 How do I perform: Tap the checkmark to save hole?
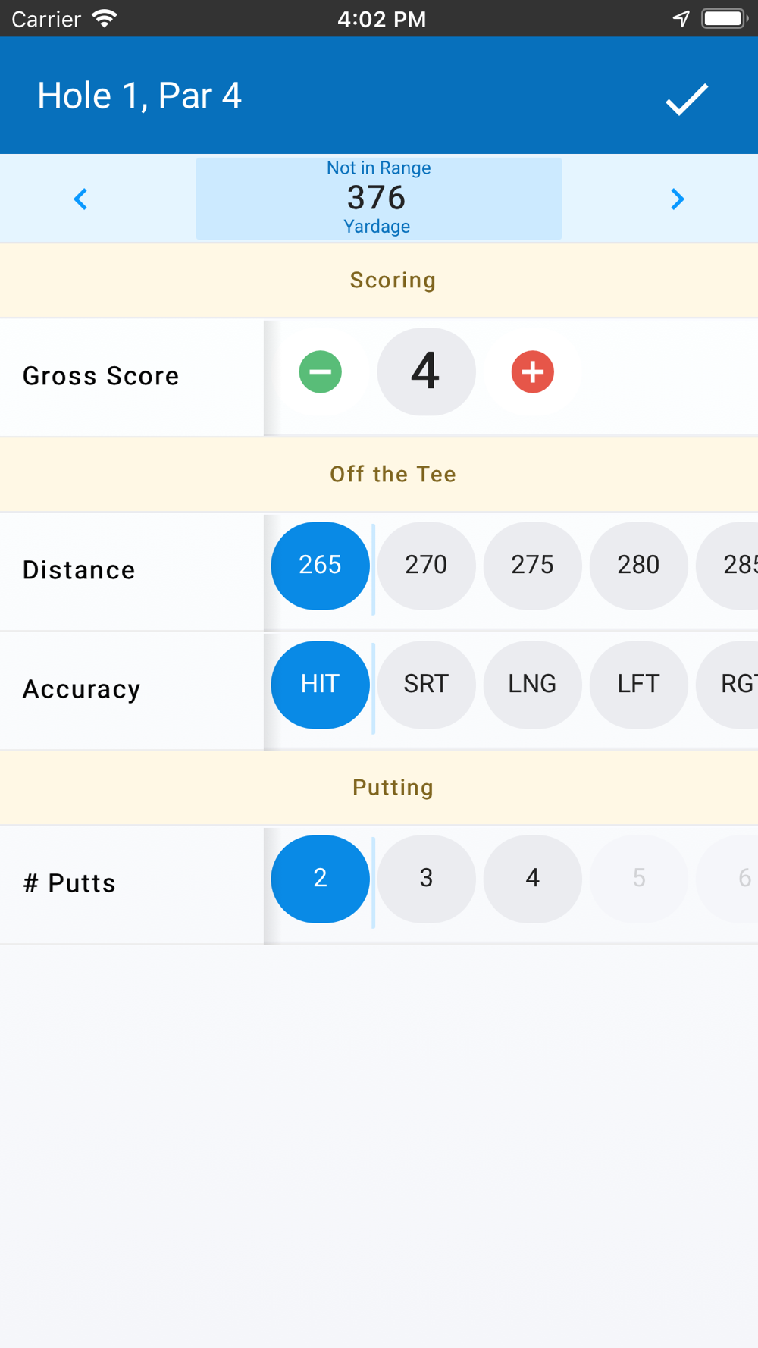tap(687, 99)
